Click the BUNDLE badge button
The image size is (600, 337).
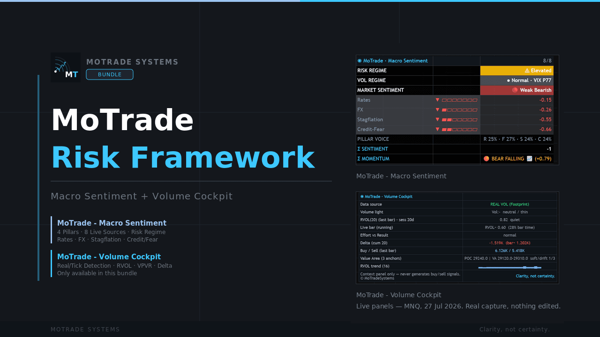110,74
